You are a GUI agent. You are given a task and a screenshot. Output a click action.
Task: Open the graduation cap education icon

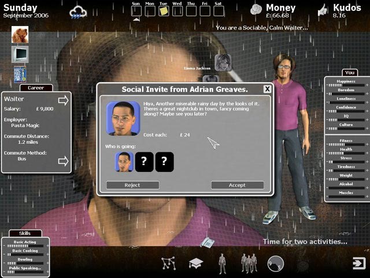196,263
